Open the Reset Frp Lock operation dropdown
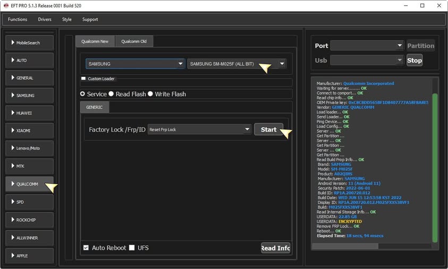 (x=199, y=129)
